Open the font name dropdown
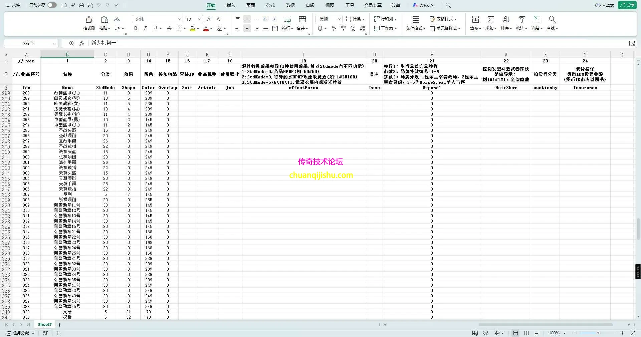This screenshot has height=337, width=641. 180,19
